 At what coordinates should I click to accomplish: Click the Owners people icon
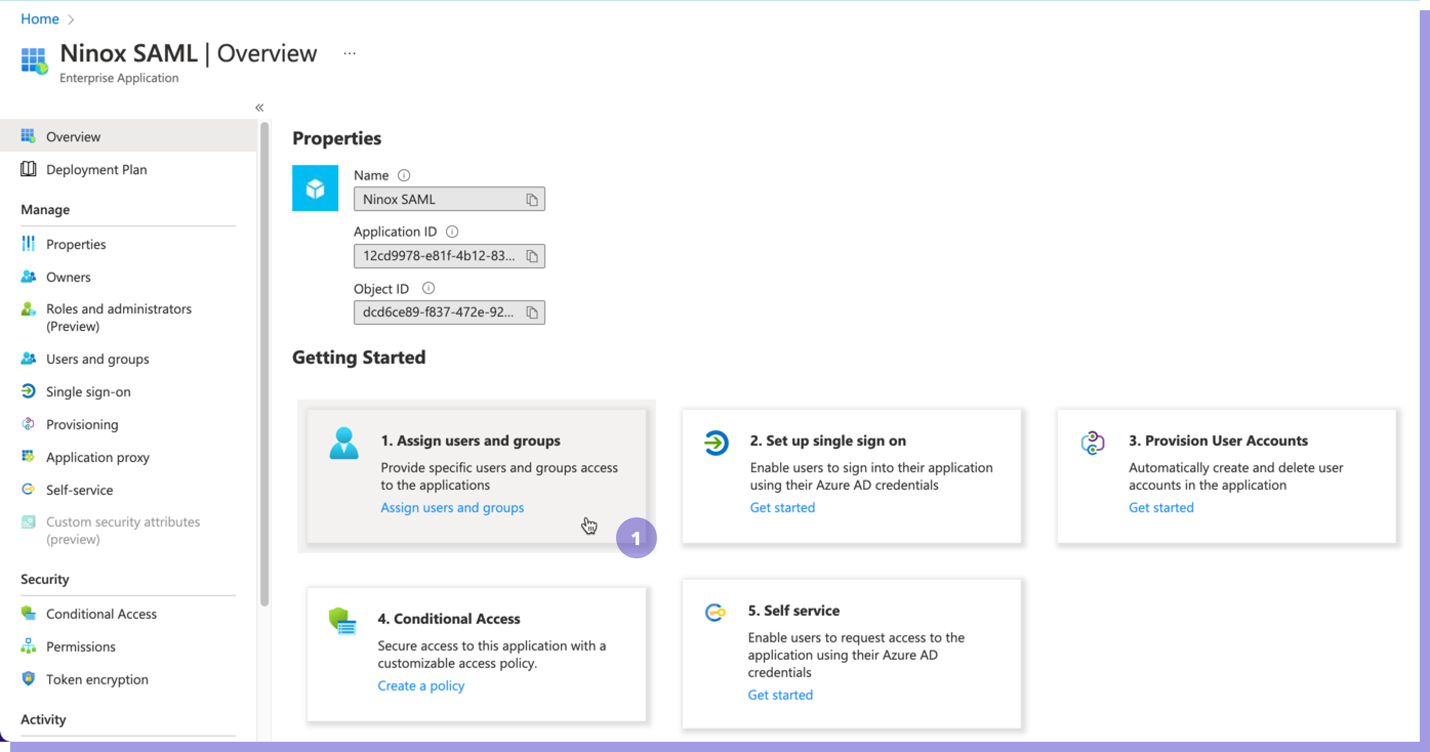click(28, 277)
